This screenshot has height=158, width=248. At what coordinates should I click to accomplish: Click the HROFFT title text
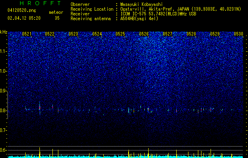[40, 3]
